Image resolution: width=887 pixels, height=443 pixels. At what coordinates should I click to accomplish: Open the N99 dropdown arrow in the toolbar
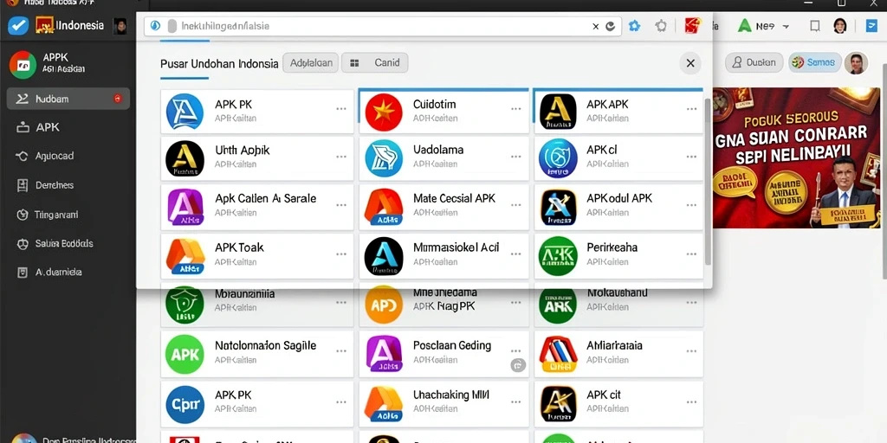785,26
